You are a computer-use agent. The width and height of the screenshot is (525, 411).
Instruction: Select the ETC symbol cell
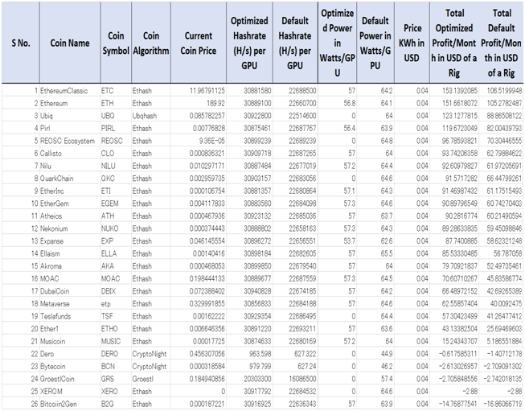point(116,90)
